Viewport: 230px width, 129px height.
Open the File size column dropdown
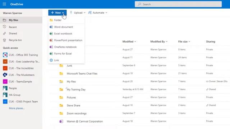click(x=189, y=42)
